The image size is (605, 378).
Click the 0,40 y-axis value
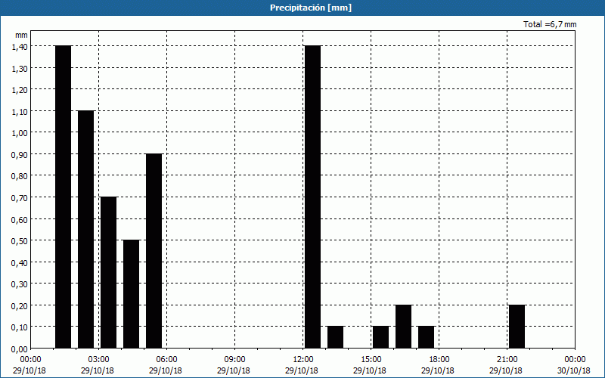(x=20, y=262)
